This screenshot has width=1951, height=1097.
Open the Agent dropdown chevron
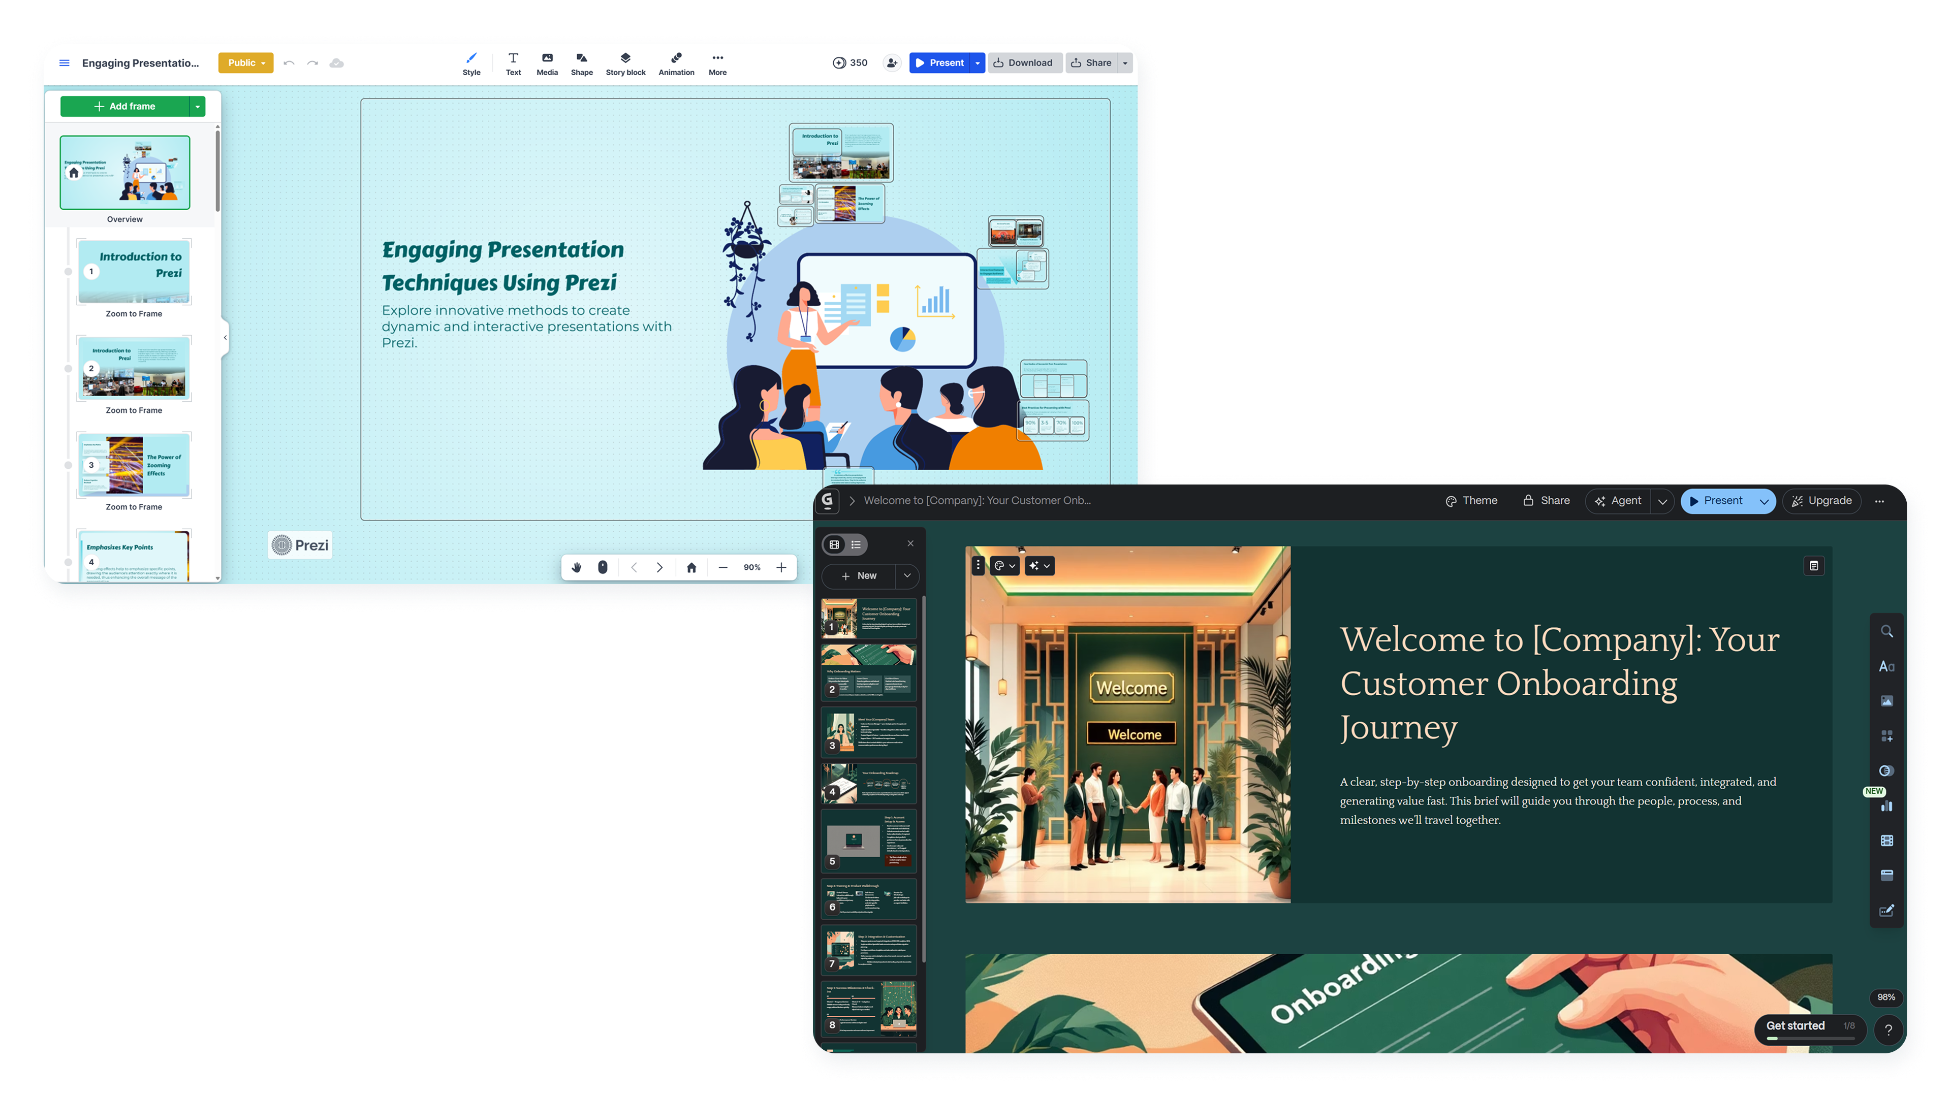1663,500
